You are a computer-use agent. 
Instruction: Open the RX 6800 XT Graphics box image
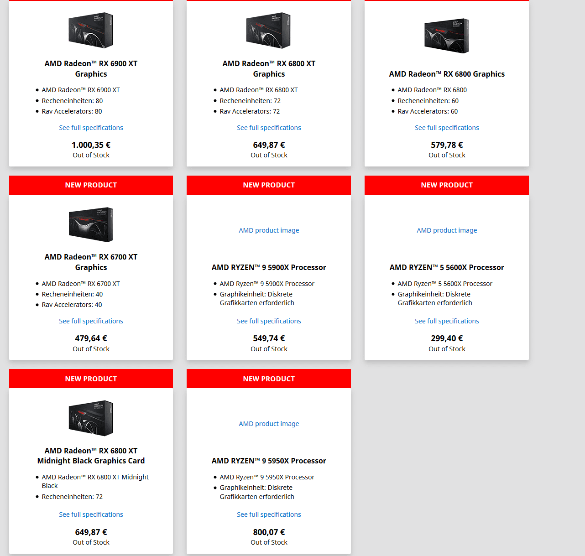coord(269,30)
